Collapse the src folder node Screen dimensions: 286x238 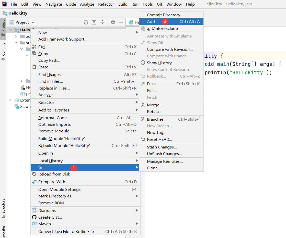click(16, 43)
